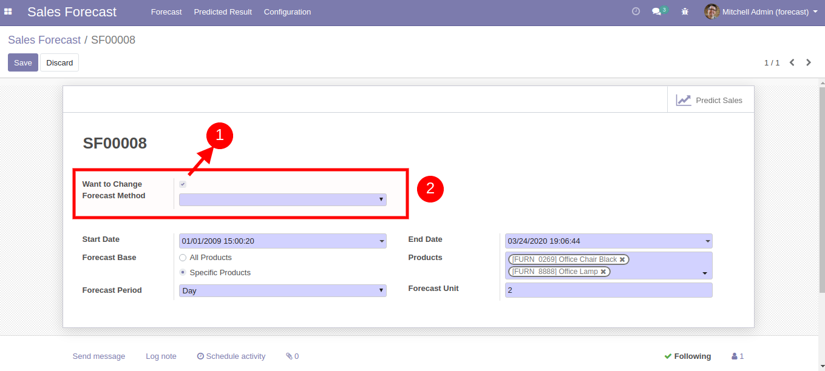Click the attachments paperclip icon

(292, 356)
